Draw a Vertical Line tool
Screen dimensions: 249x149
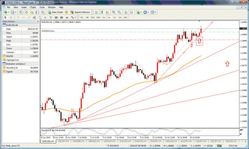(x=18, y=17)
